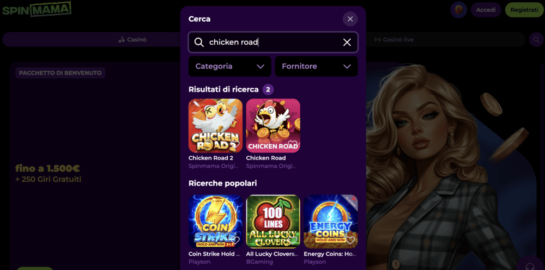The image size is (545, 270).
Task: Click the Fornitore chevron arrow
Action: click(x=347, y=66)
